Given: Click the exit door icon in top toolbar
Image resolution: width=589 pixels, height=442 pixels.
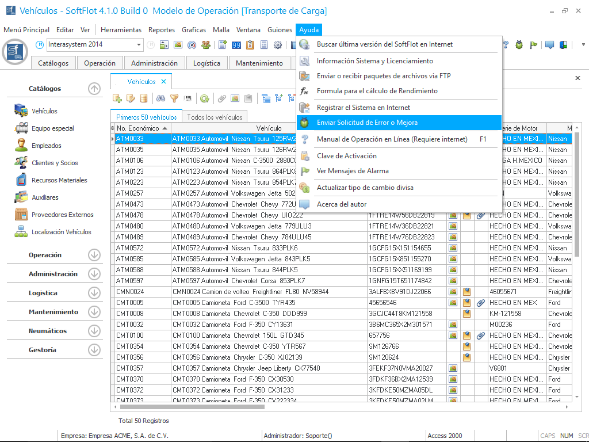Looking at the screenshot, I should point(564,45).
